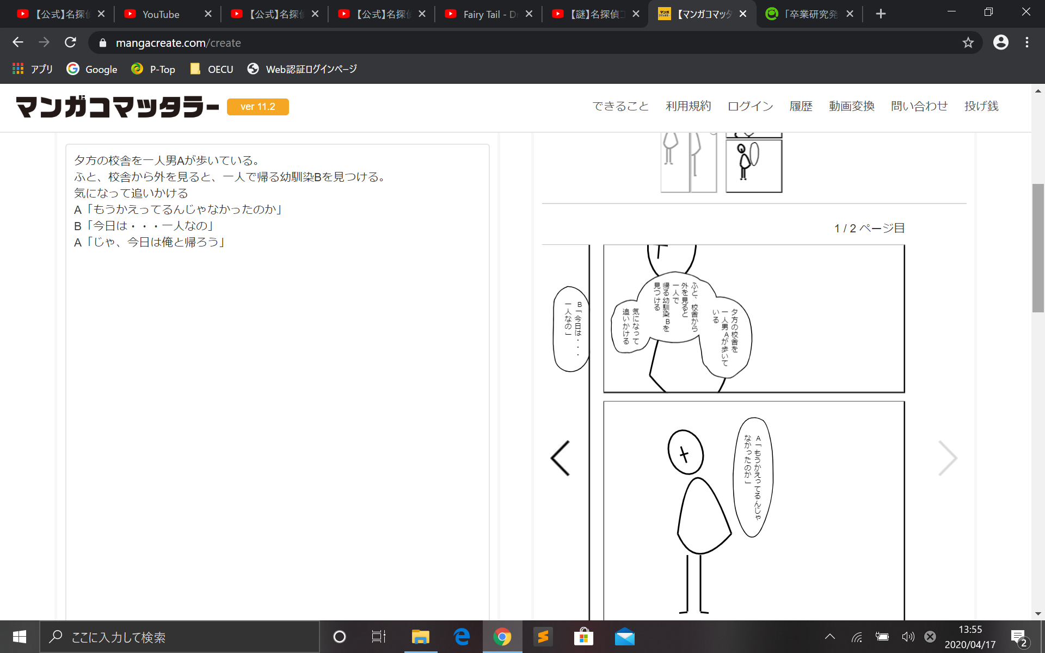1045x653 pixels.
Task: Open the Google bookmark
Action: [91, 69]
